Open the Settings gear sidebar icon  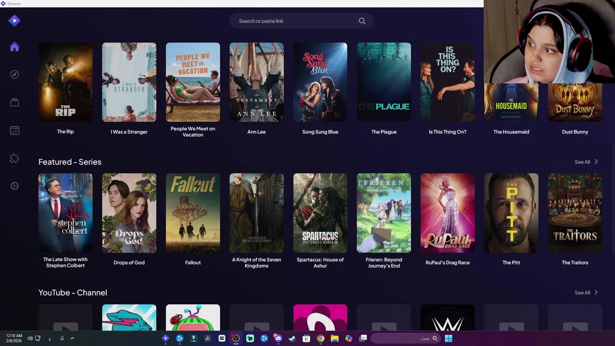[14, 186]
